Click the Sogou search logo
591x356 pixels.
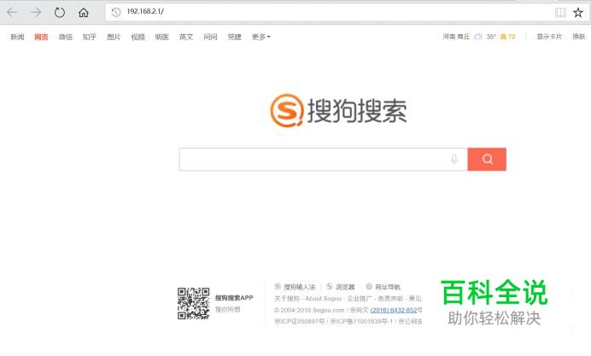[x=338, y=110]
